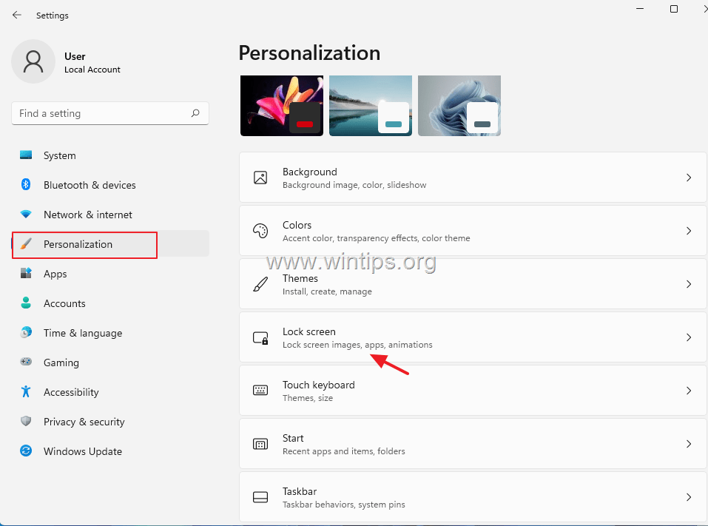The width and height of the screenshot is (708, 526).
Task: Click the Privacy shield icon
Action: 26,421
